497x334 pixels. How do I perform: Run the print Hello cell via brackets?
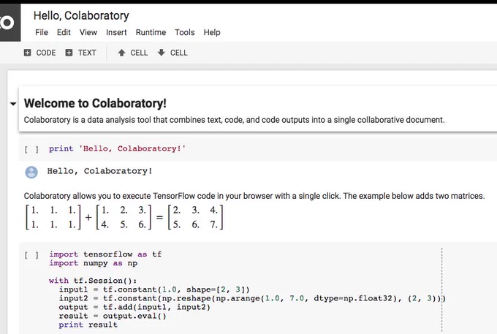tap(31, 149)
